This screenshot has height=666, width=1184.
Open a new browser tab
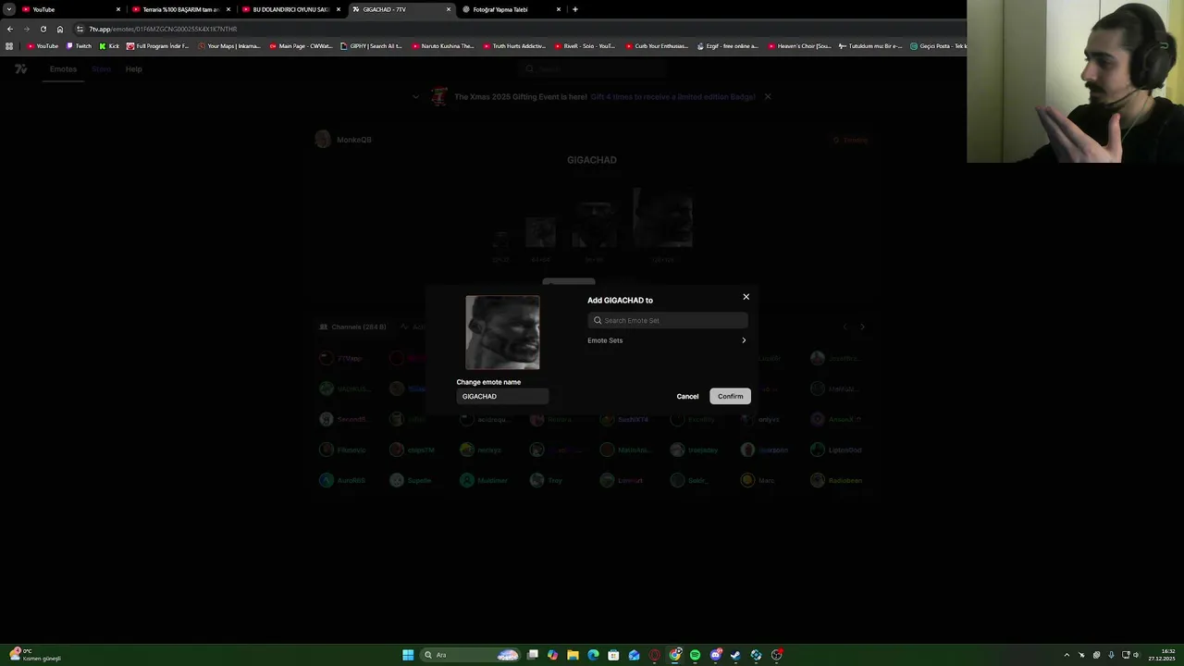point(575,9)
